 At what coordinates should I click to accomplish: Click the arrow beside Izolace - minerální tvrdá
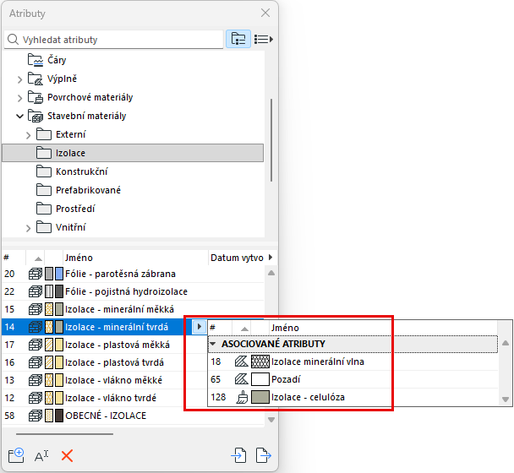199,327
